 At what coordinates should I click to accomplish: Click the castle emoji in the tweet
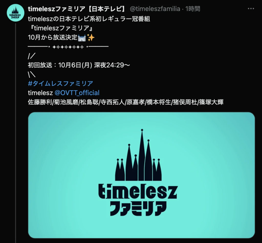82,38
